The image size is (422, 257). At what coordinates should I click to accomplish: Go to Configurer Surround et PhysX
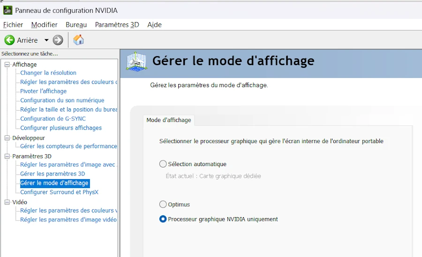click(x=59, y=192)
